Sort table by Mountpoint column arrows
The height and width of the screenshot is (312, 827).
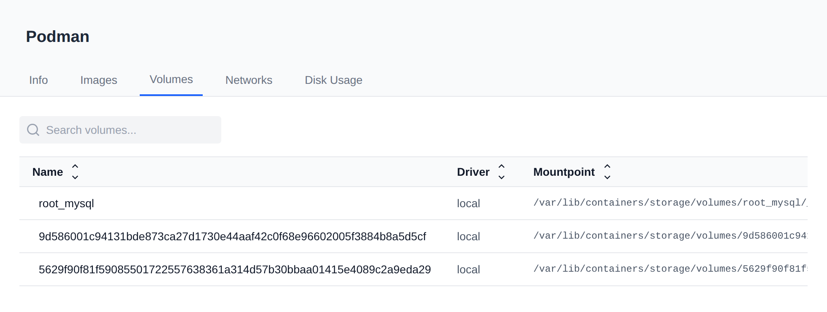pos(607,172)
